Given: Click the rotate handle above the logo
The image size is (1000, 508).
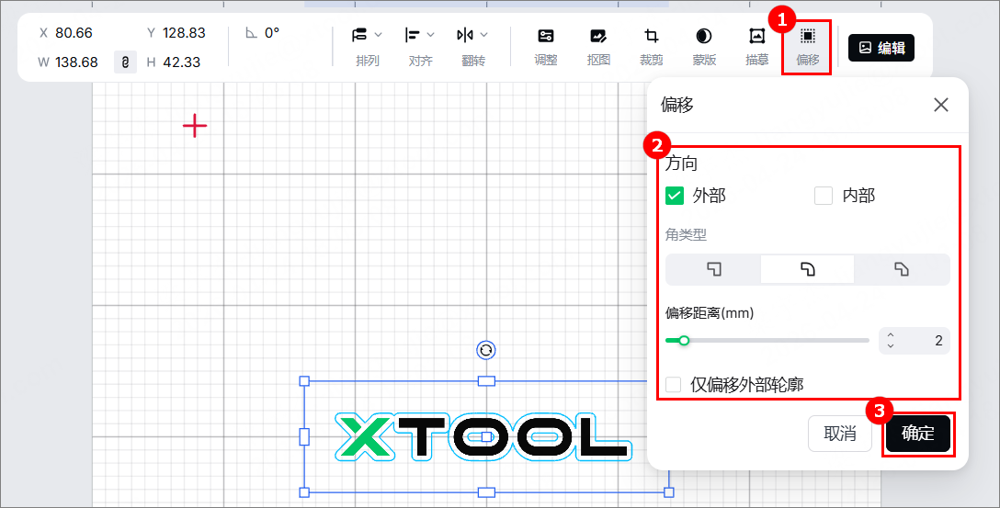Looking at the screenshot, I should pyautogui.click(x=486, y=350).
